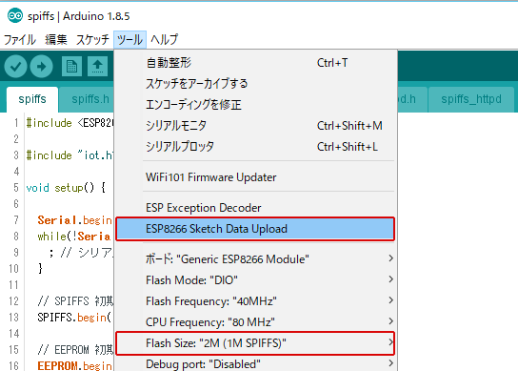
Task: Click code line 'void setup() {'
Action: 66,188
